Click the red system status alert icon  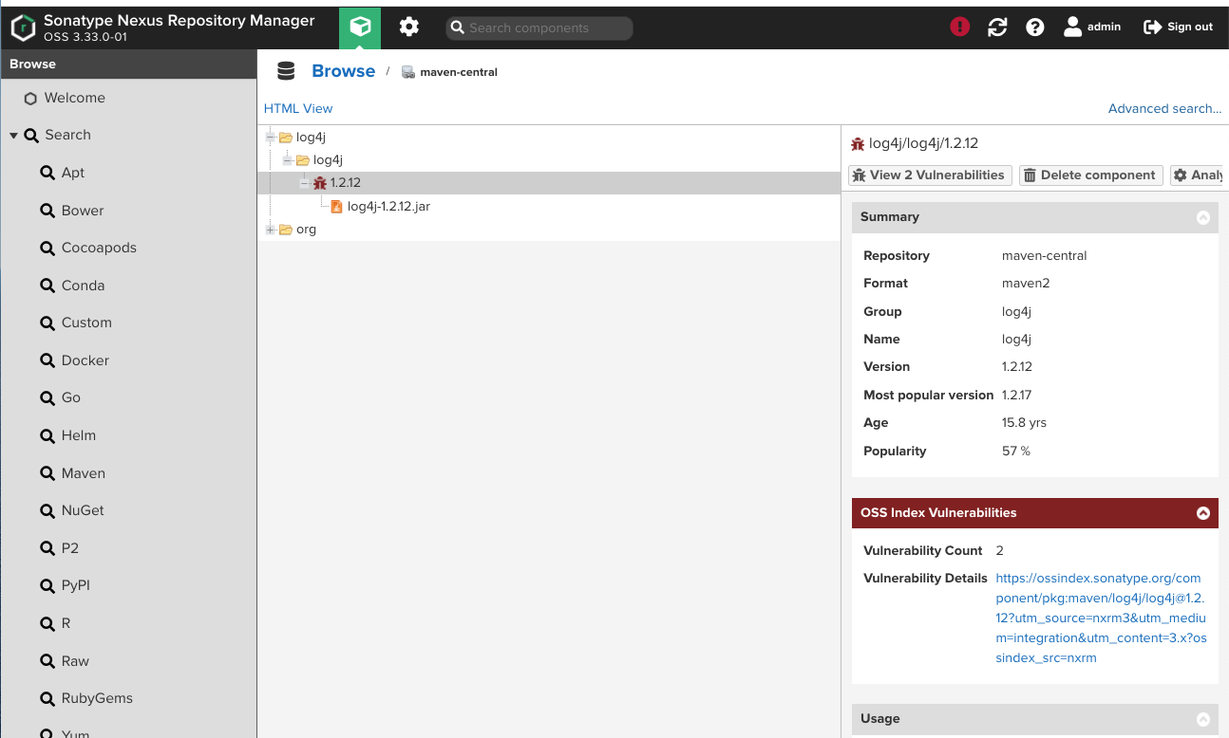tap(959, 28)
